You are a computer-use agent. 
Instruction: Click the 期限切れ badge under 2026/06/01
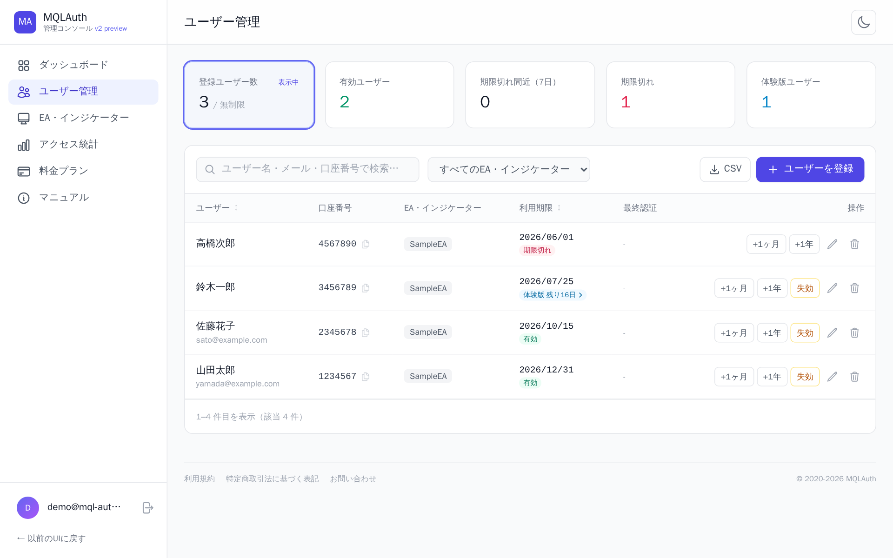(537, 250)
